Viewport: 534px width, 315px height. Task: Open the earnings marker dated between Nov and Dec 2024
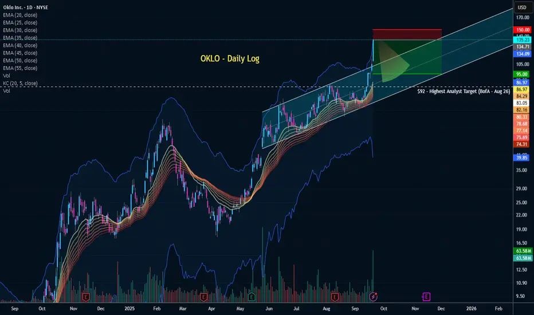click(85, 297)
